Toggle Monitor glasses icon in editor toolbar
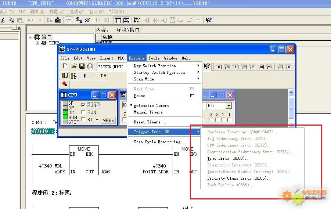The height and width of the screenshot is (209, 331). pos(87,20)
